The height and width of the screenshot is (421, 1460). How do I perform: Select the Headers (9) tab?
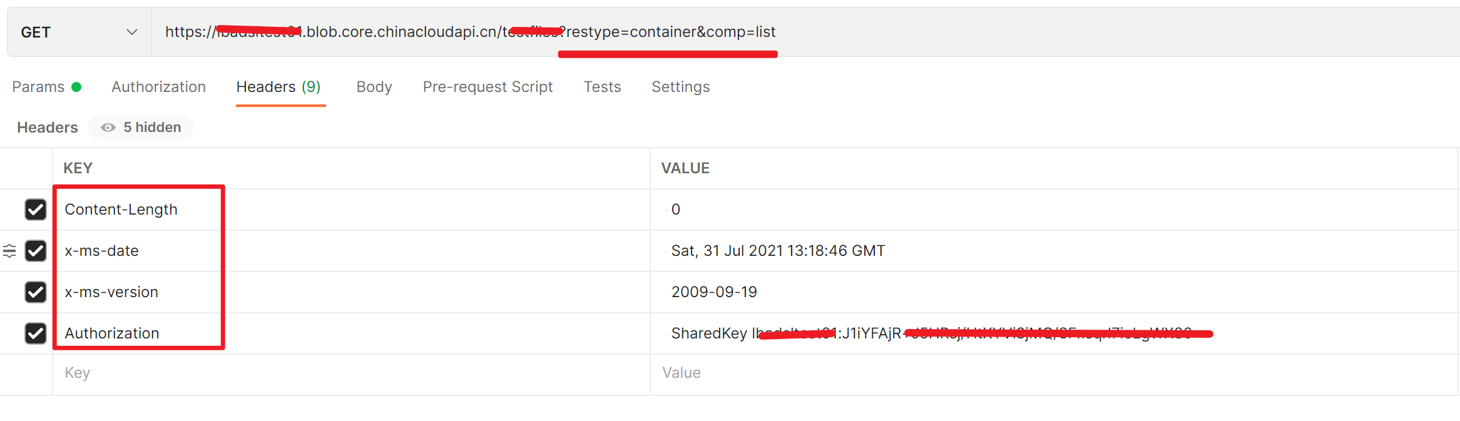pyautogui.click(x=278, y=87)
